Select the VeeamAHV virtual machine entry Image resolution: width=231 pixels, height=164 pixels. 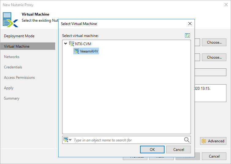(x=86, y=51)
